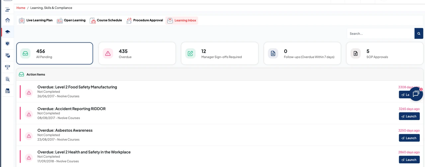Click into the Search input field
This screenshot has width=425, height=167.
(381, 34)
